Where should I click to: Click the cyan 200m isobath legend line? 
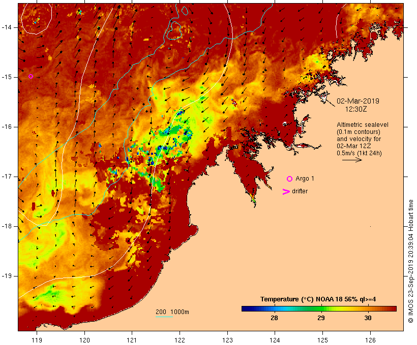tap(164, 317)
